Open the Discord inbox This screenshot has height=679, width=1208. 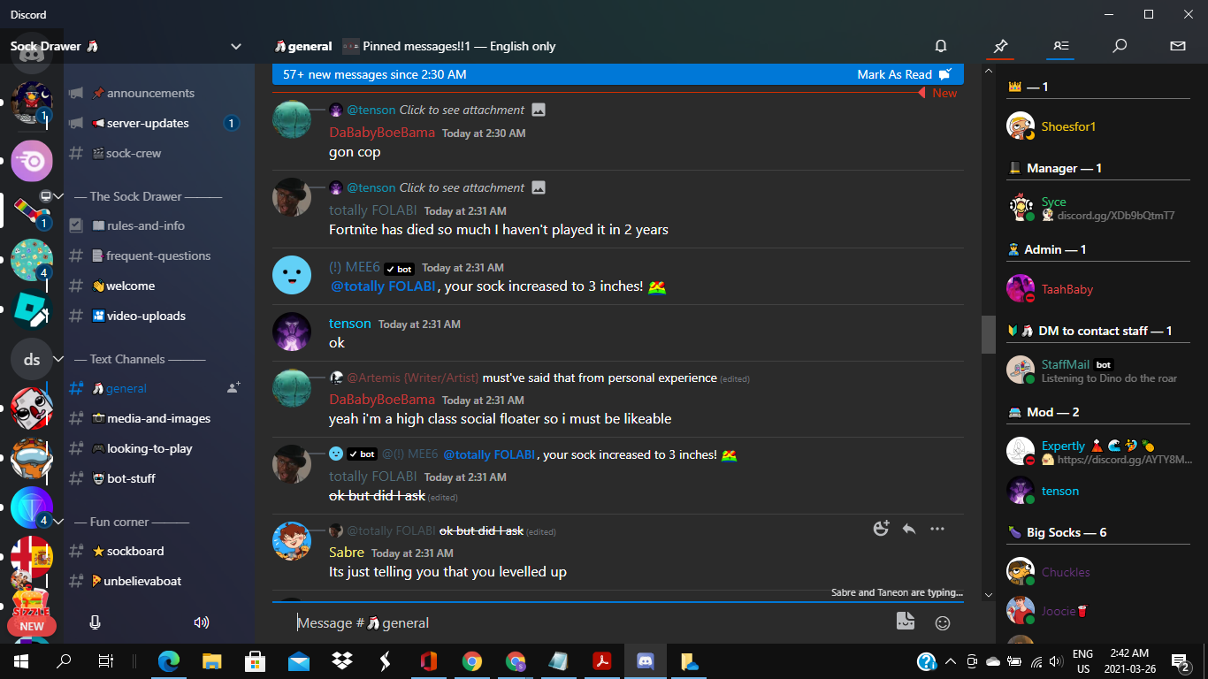click(x=1177, y=45)
